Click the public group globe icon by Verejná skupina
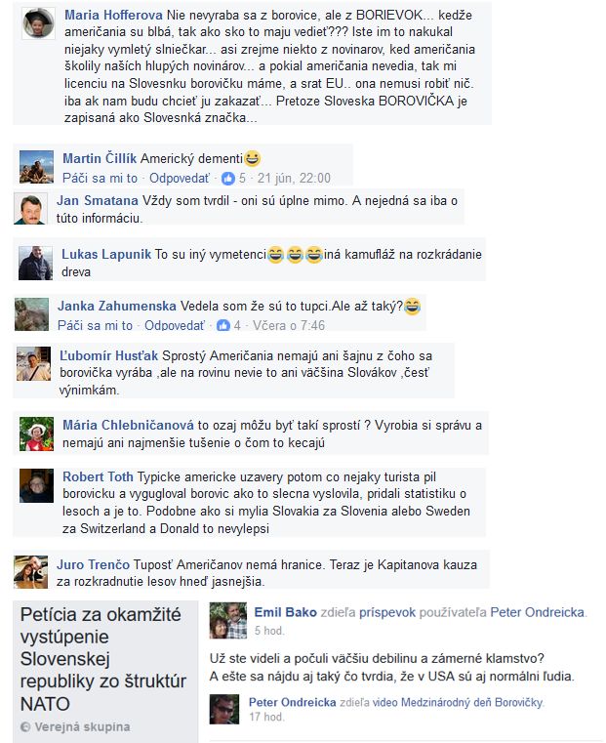The image size is (606, 743). pos(25,726)
